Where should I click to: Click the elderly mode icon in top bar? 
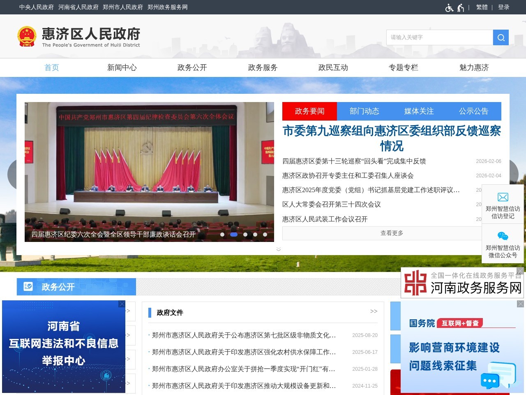(460, 7)
